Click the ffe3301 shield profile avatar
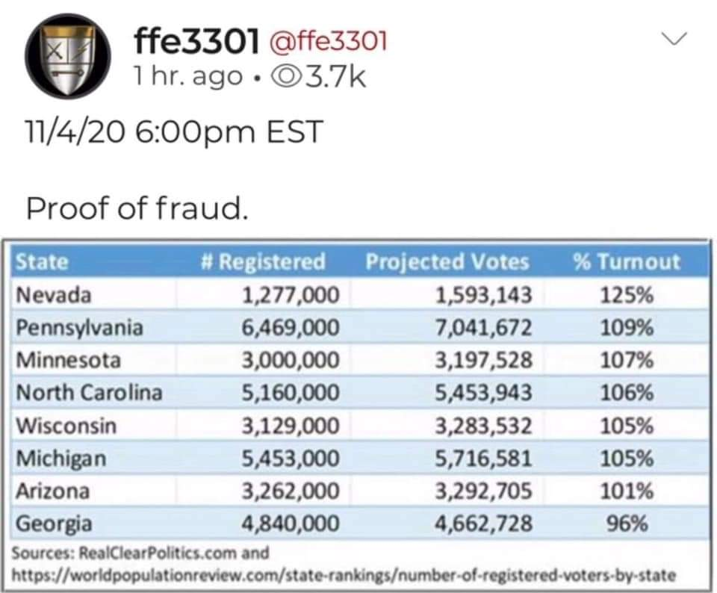Image resolution: width=717 pixels, height=593 pixels. click(x=67, y=56)
